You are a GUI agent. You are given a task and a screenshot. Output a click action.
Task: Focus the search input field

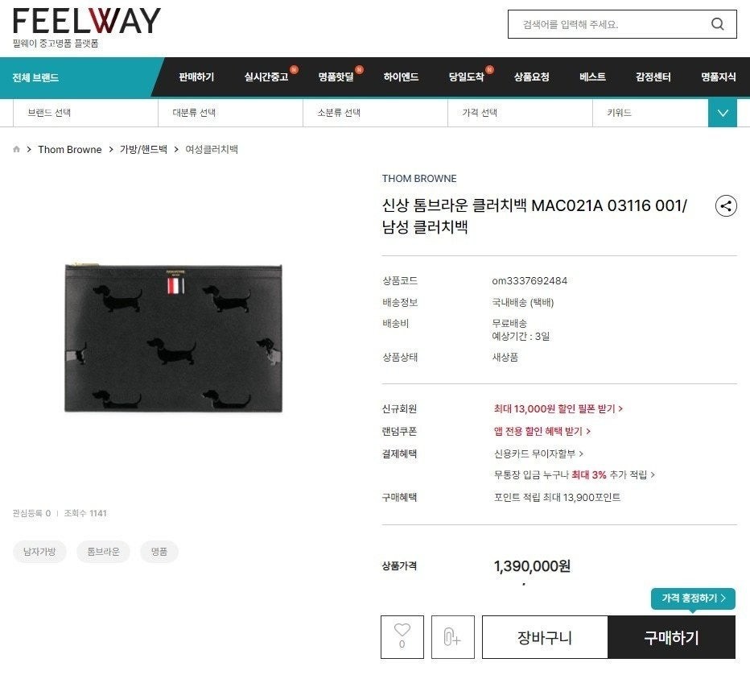click(x=612, y=24)
